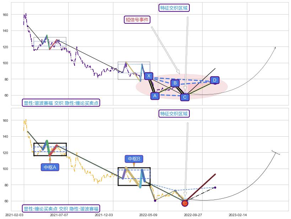Screen dimensions: 291x219
Task: Click the 2022-05-09 date tick label
Action: pyautogui.click(x=148, y=215)
